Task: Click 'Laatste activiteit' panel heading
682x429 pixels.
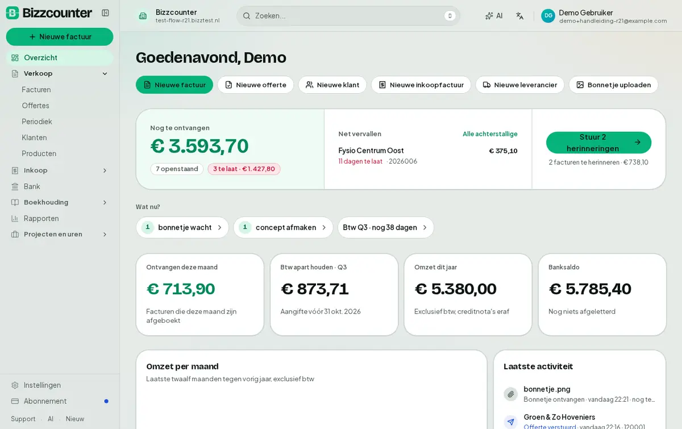Action: (x=538, y=366)
